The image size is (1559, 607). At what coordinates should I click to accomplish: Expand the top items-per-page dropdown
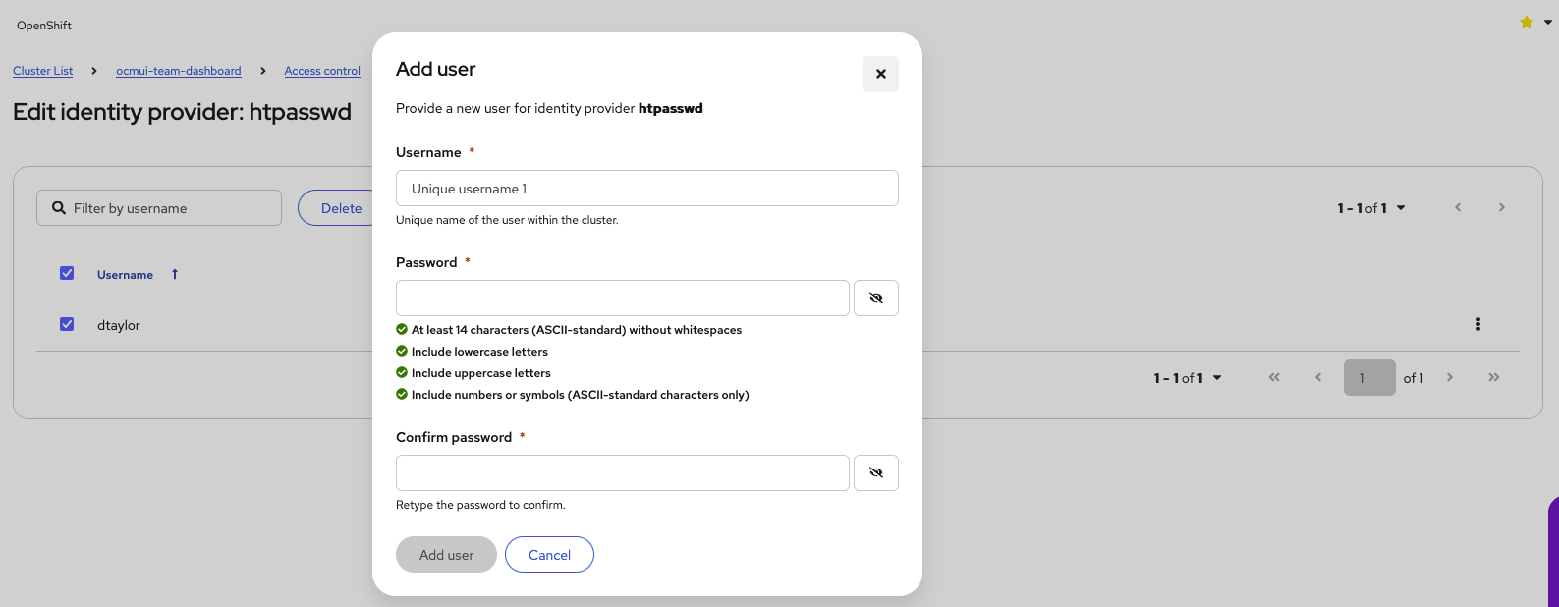click(x=1371, y=208)
